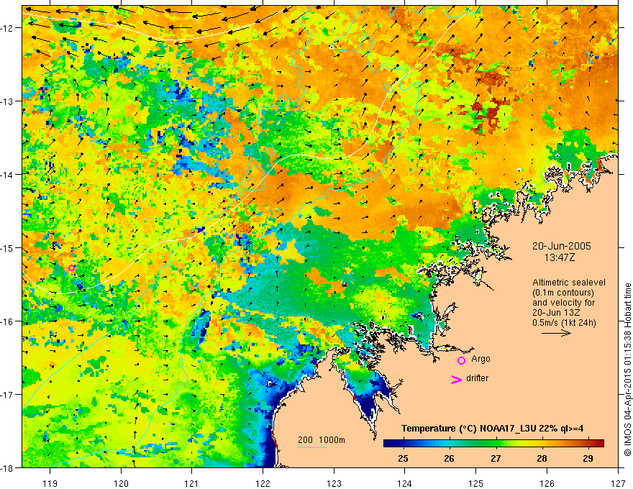Click latitude axis label '-17'
633x489 pixels.
pyautogui.click(x=8, y=395)
